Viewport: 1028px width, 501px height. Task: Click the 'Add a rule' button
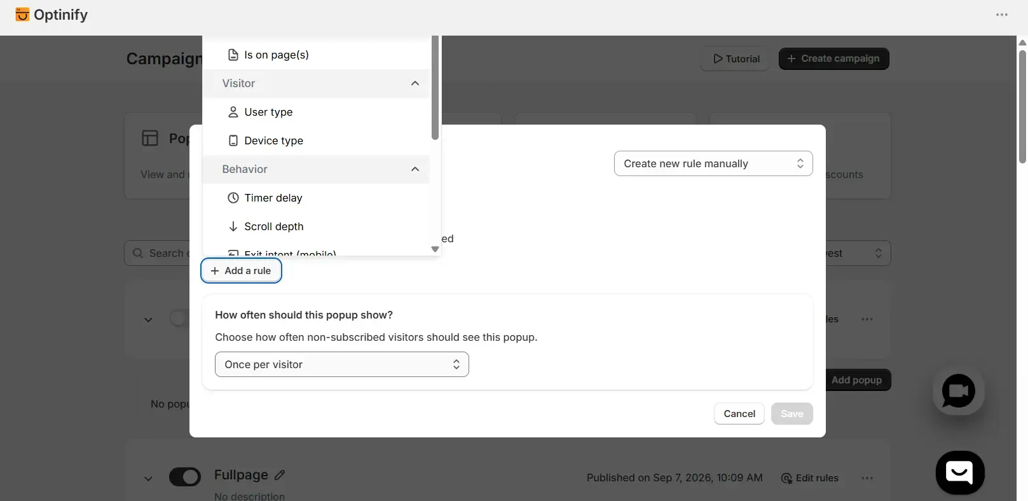tap(242, 271)
